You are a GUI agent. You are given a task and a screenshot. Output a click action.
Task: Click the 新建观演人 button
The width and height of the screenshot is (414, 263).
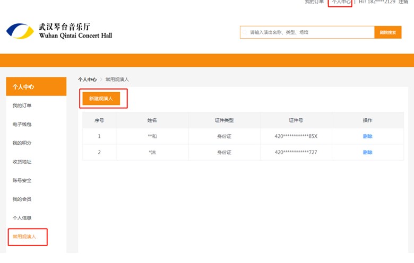click(x=101, y=99)
